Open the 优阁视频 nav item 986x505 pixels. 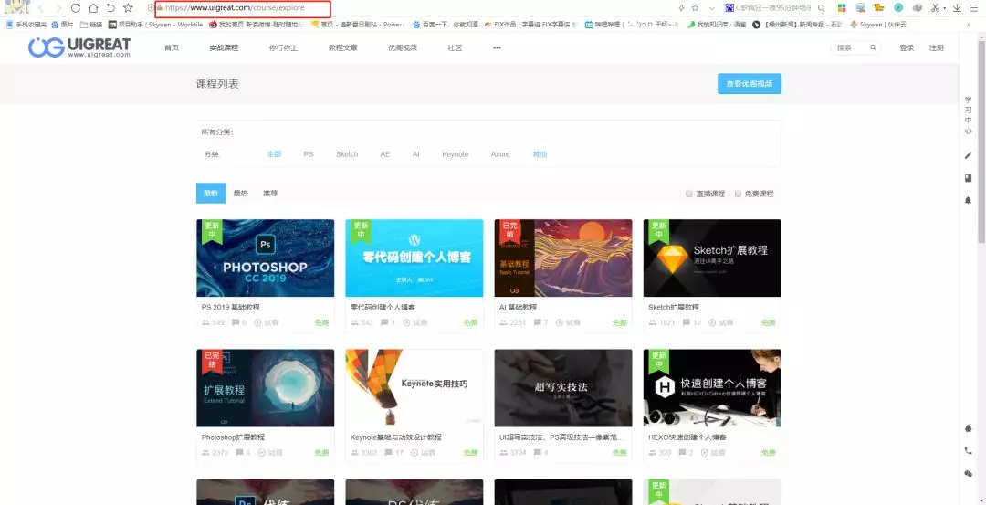[403, 47]
